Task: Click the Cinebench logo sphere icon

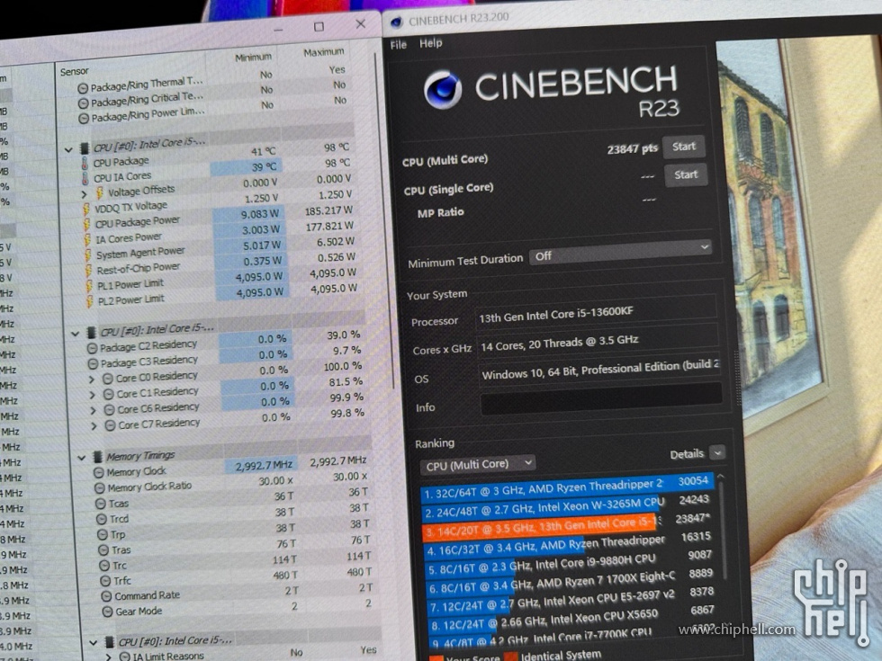Action: [443, 89]
